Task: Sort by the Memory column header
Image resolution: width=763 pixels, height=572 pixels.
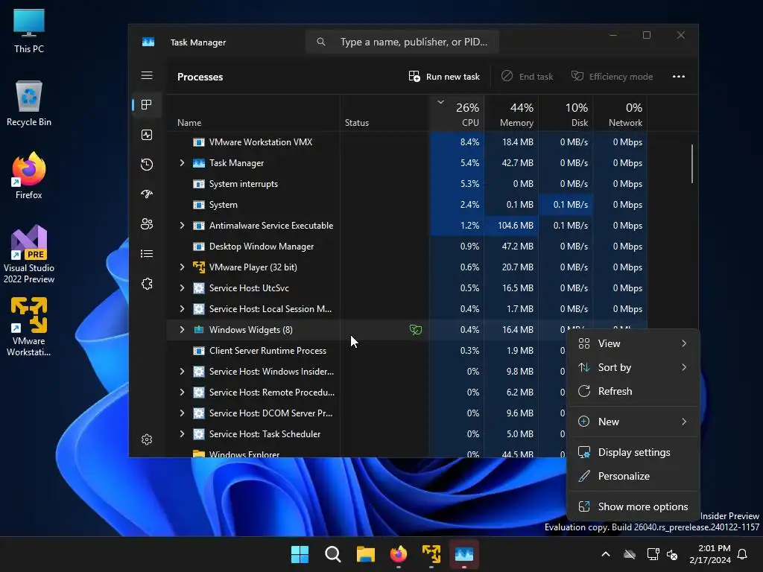Action: [511, 114]
